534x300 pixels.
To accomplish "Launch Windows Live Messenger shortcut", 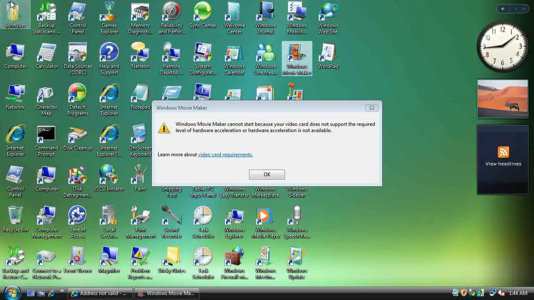I will click(x=265, y=59).
